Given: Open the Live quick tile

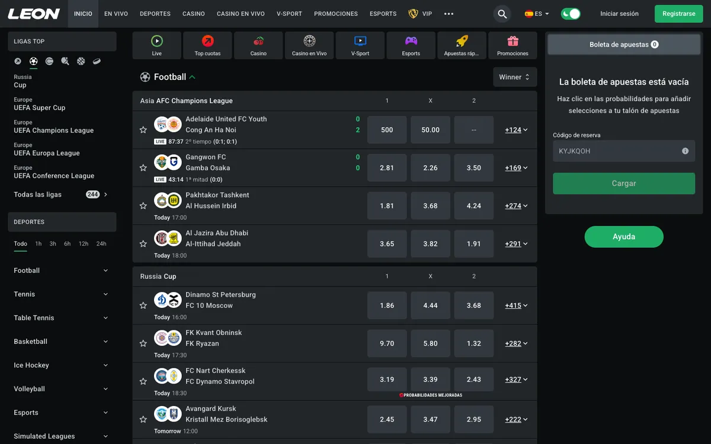Looking at the screenshot, I should (x=156, y=46).
